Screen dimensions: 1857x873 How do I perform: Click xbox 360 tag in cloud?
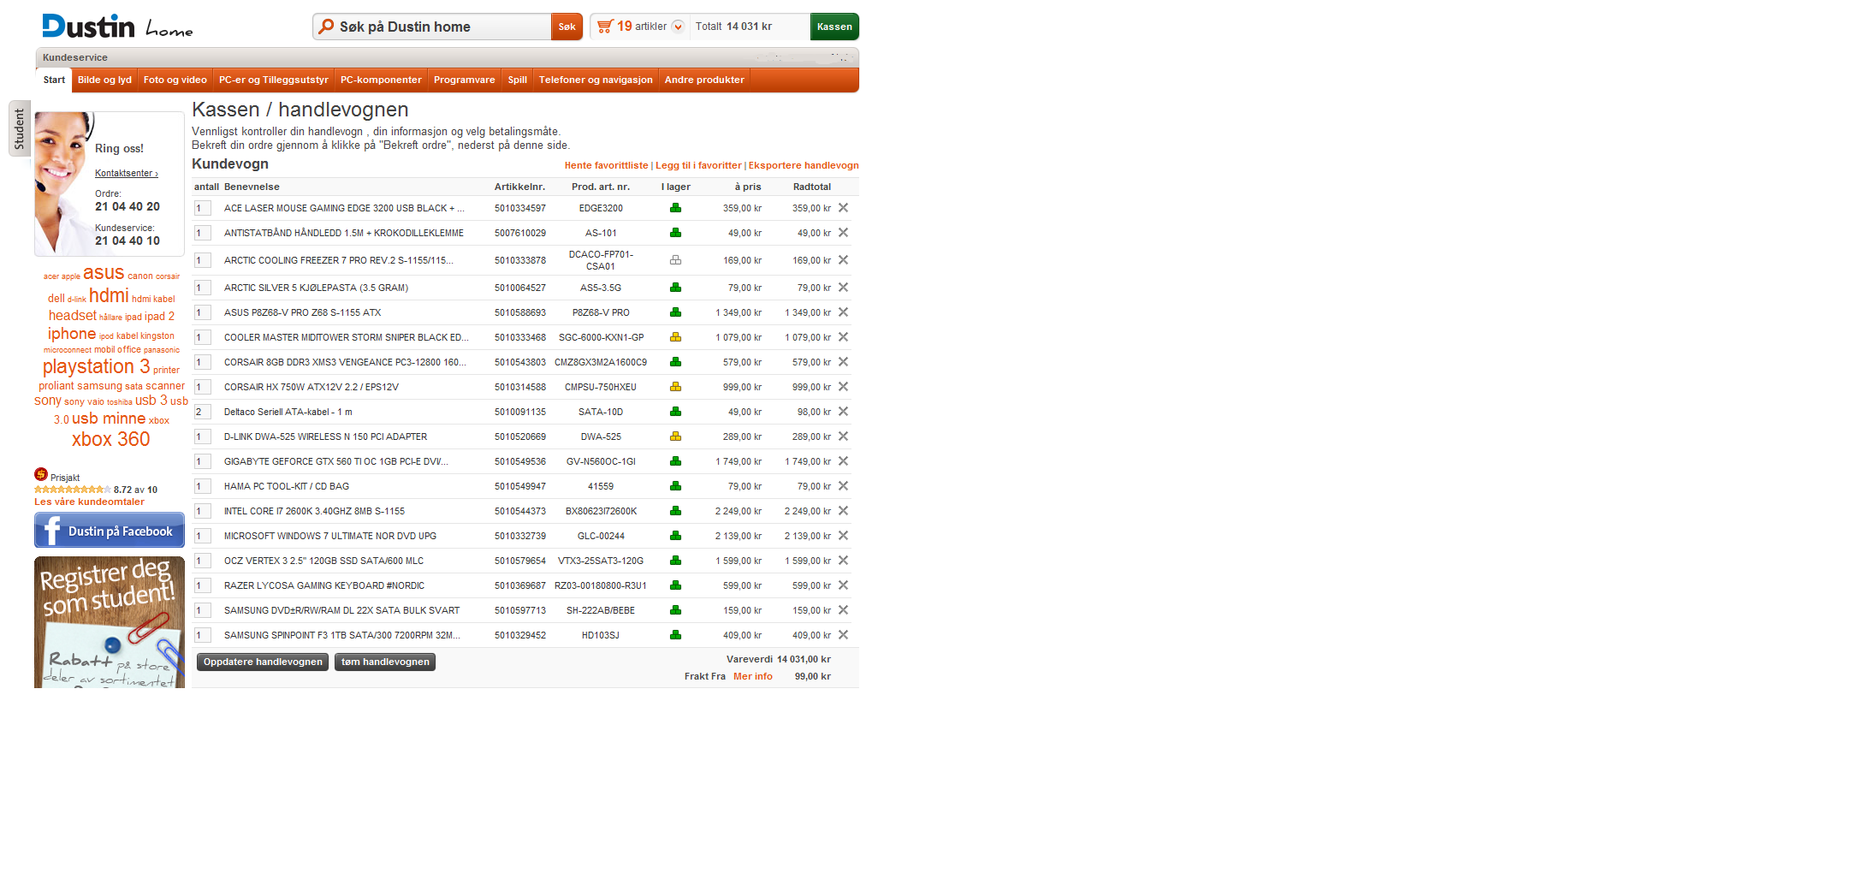pyautogui.click(x=111, y=439)
